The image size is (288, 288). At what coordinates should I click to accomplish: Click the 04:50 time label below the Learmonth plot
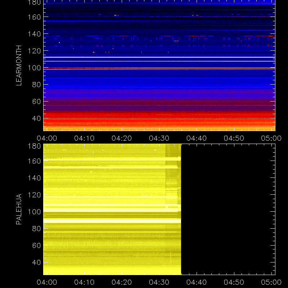point(234,138)
